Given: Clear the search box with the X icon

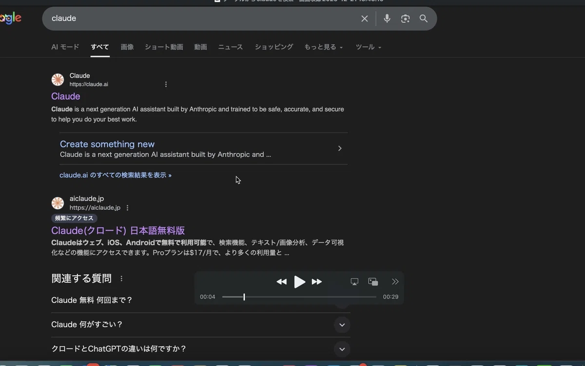Looking at the screenshot, I should pos(365,19).
